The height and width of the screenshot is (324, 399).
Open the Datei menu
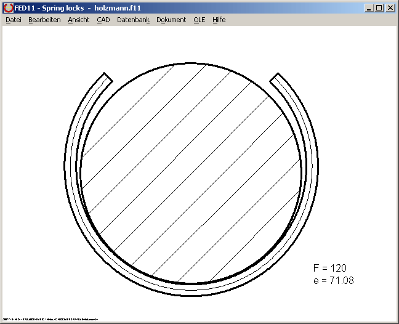[x=13, y=20]
